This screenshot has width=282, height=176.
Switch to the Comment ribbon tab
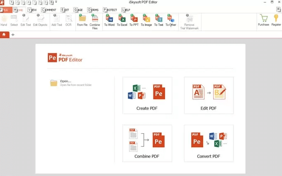click(49, 10)
